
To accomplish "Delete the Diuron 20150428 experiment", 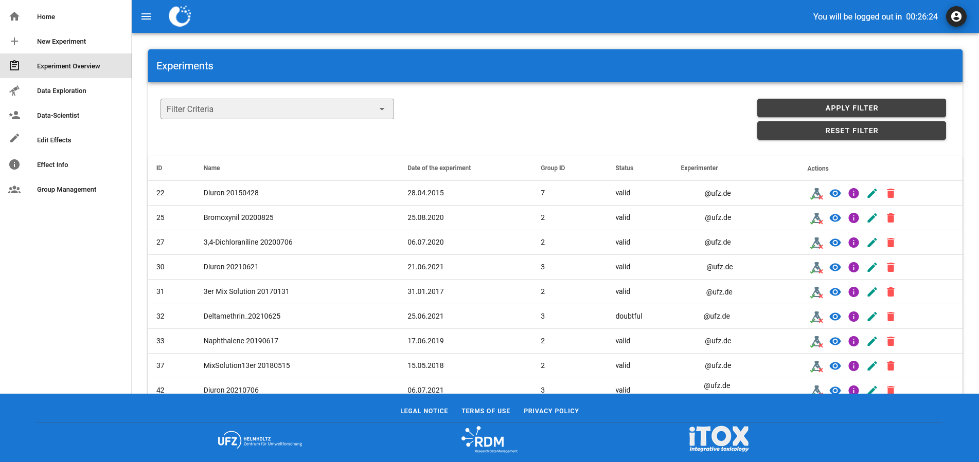I will coord(891,193).
